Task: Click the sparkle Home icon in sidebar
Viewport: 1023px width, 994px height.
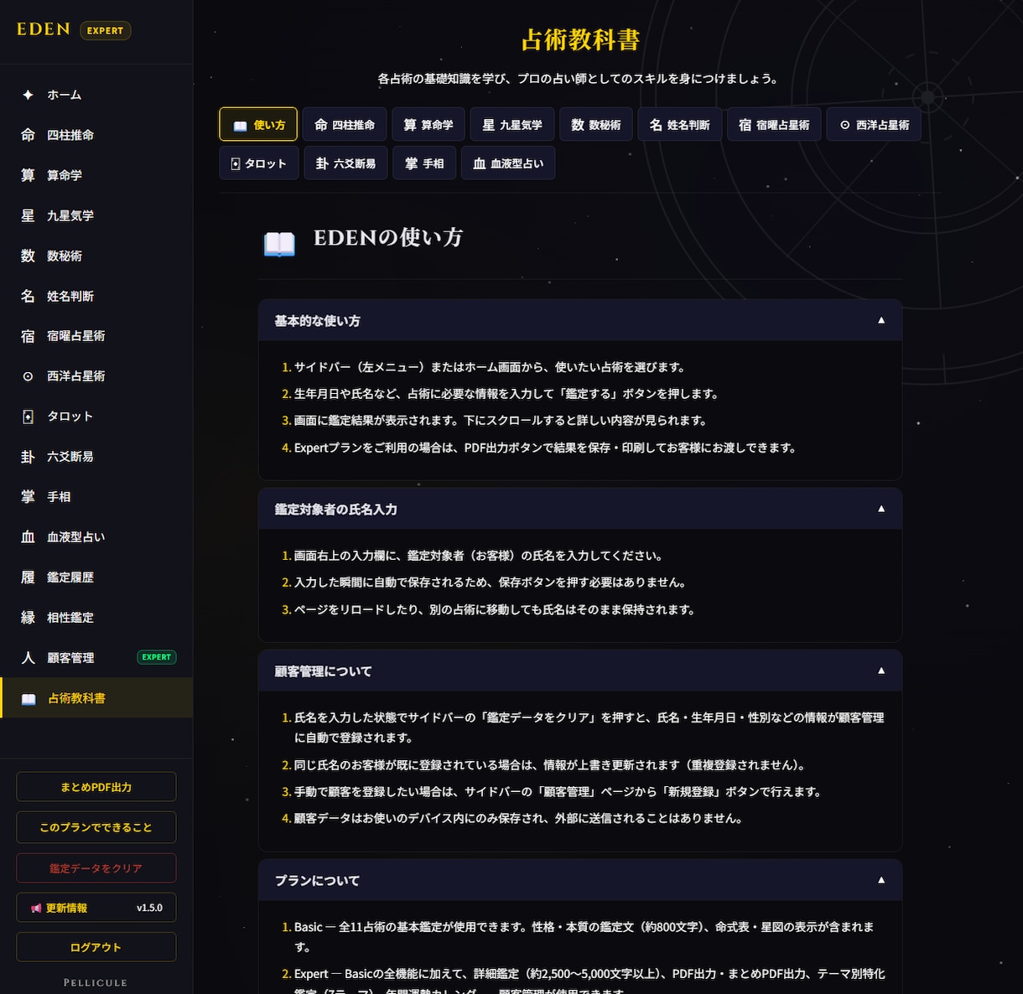Action: point(28,95)
